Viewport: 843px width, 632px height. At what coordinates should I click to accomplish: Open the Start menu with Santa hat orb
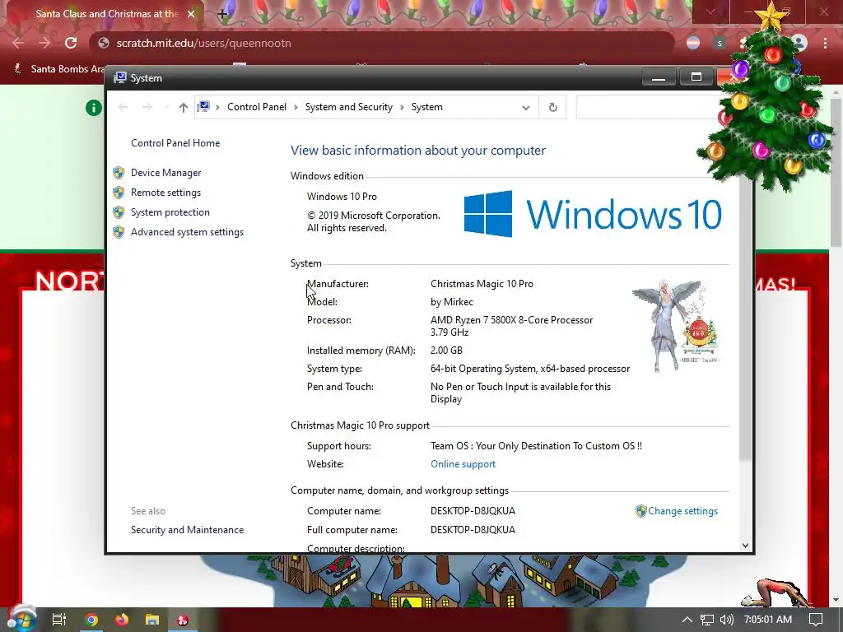21,619
